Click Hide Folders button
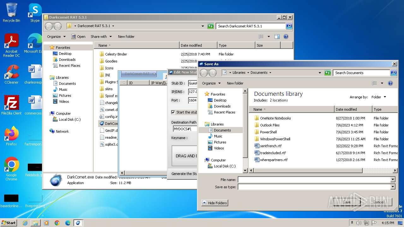 click(215, 203)
